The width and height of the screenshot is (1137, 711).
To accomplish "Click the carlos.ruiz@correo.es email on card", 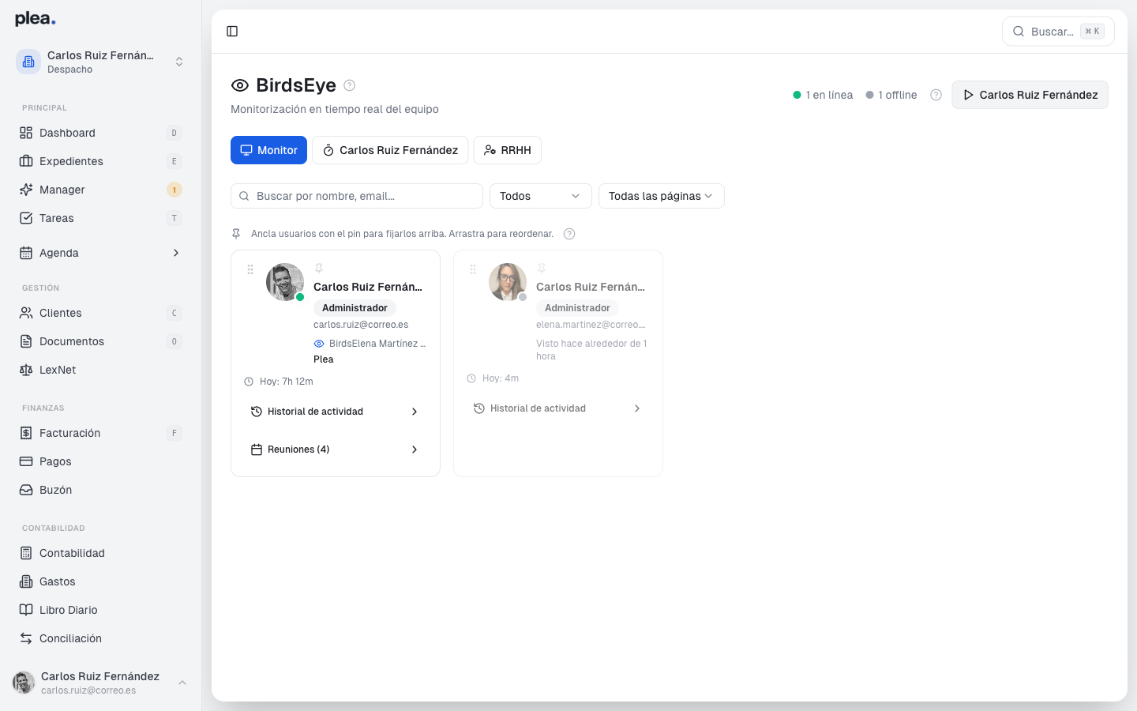I will click(361, 325).
